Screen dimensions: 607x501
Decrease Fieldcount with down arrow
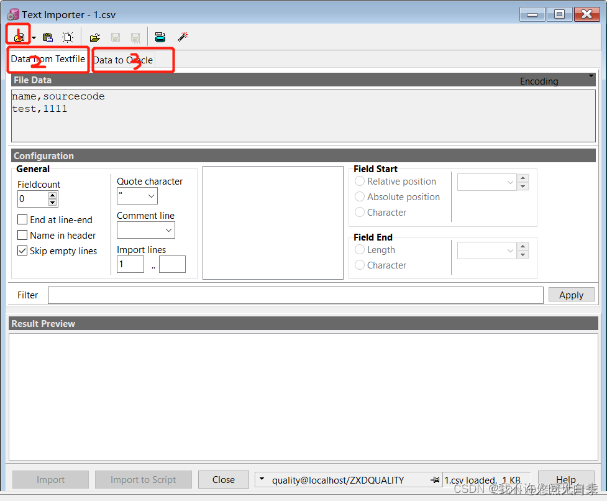point(53,203)
